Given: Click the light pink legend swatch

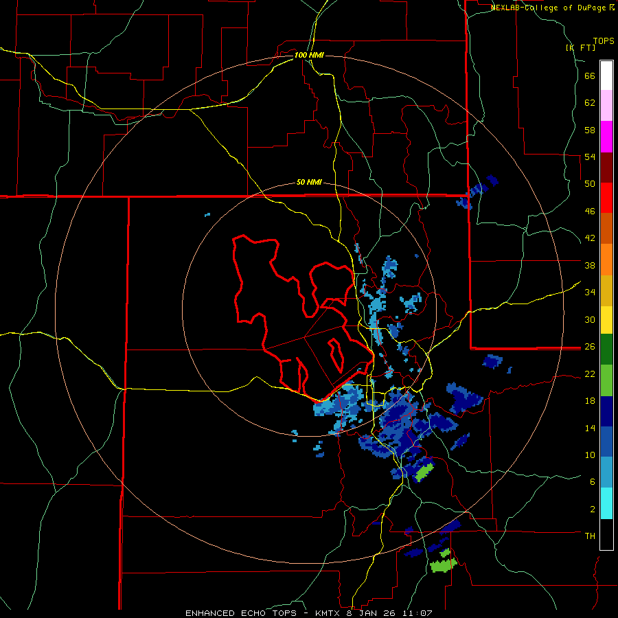Looking at the screenshot, I should (606, 105).
